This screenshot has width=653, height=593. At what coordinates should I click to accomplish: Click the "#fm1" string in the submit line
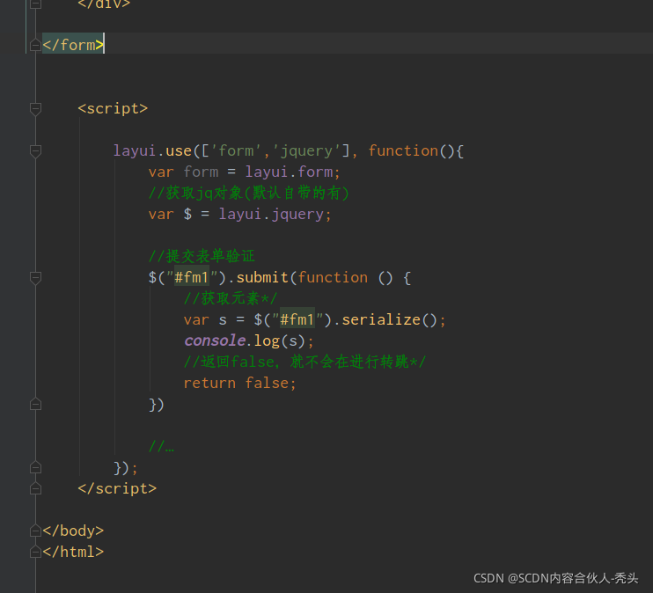click(x=192, y=278)
